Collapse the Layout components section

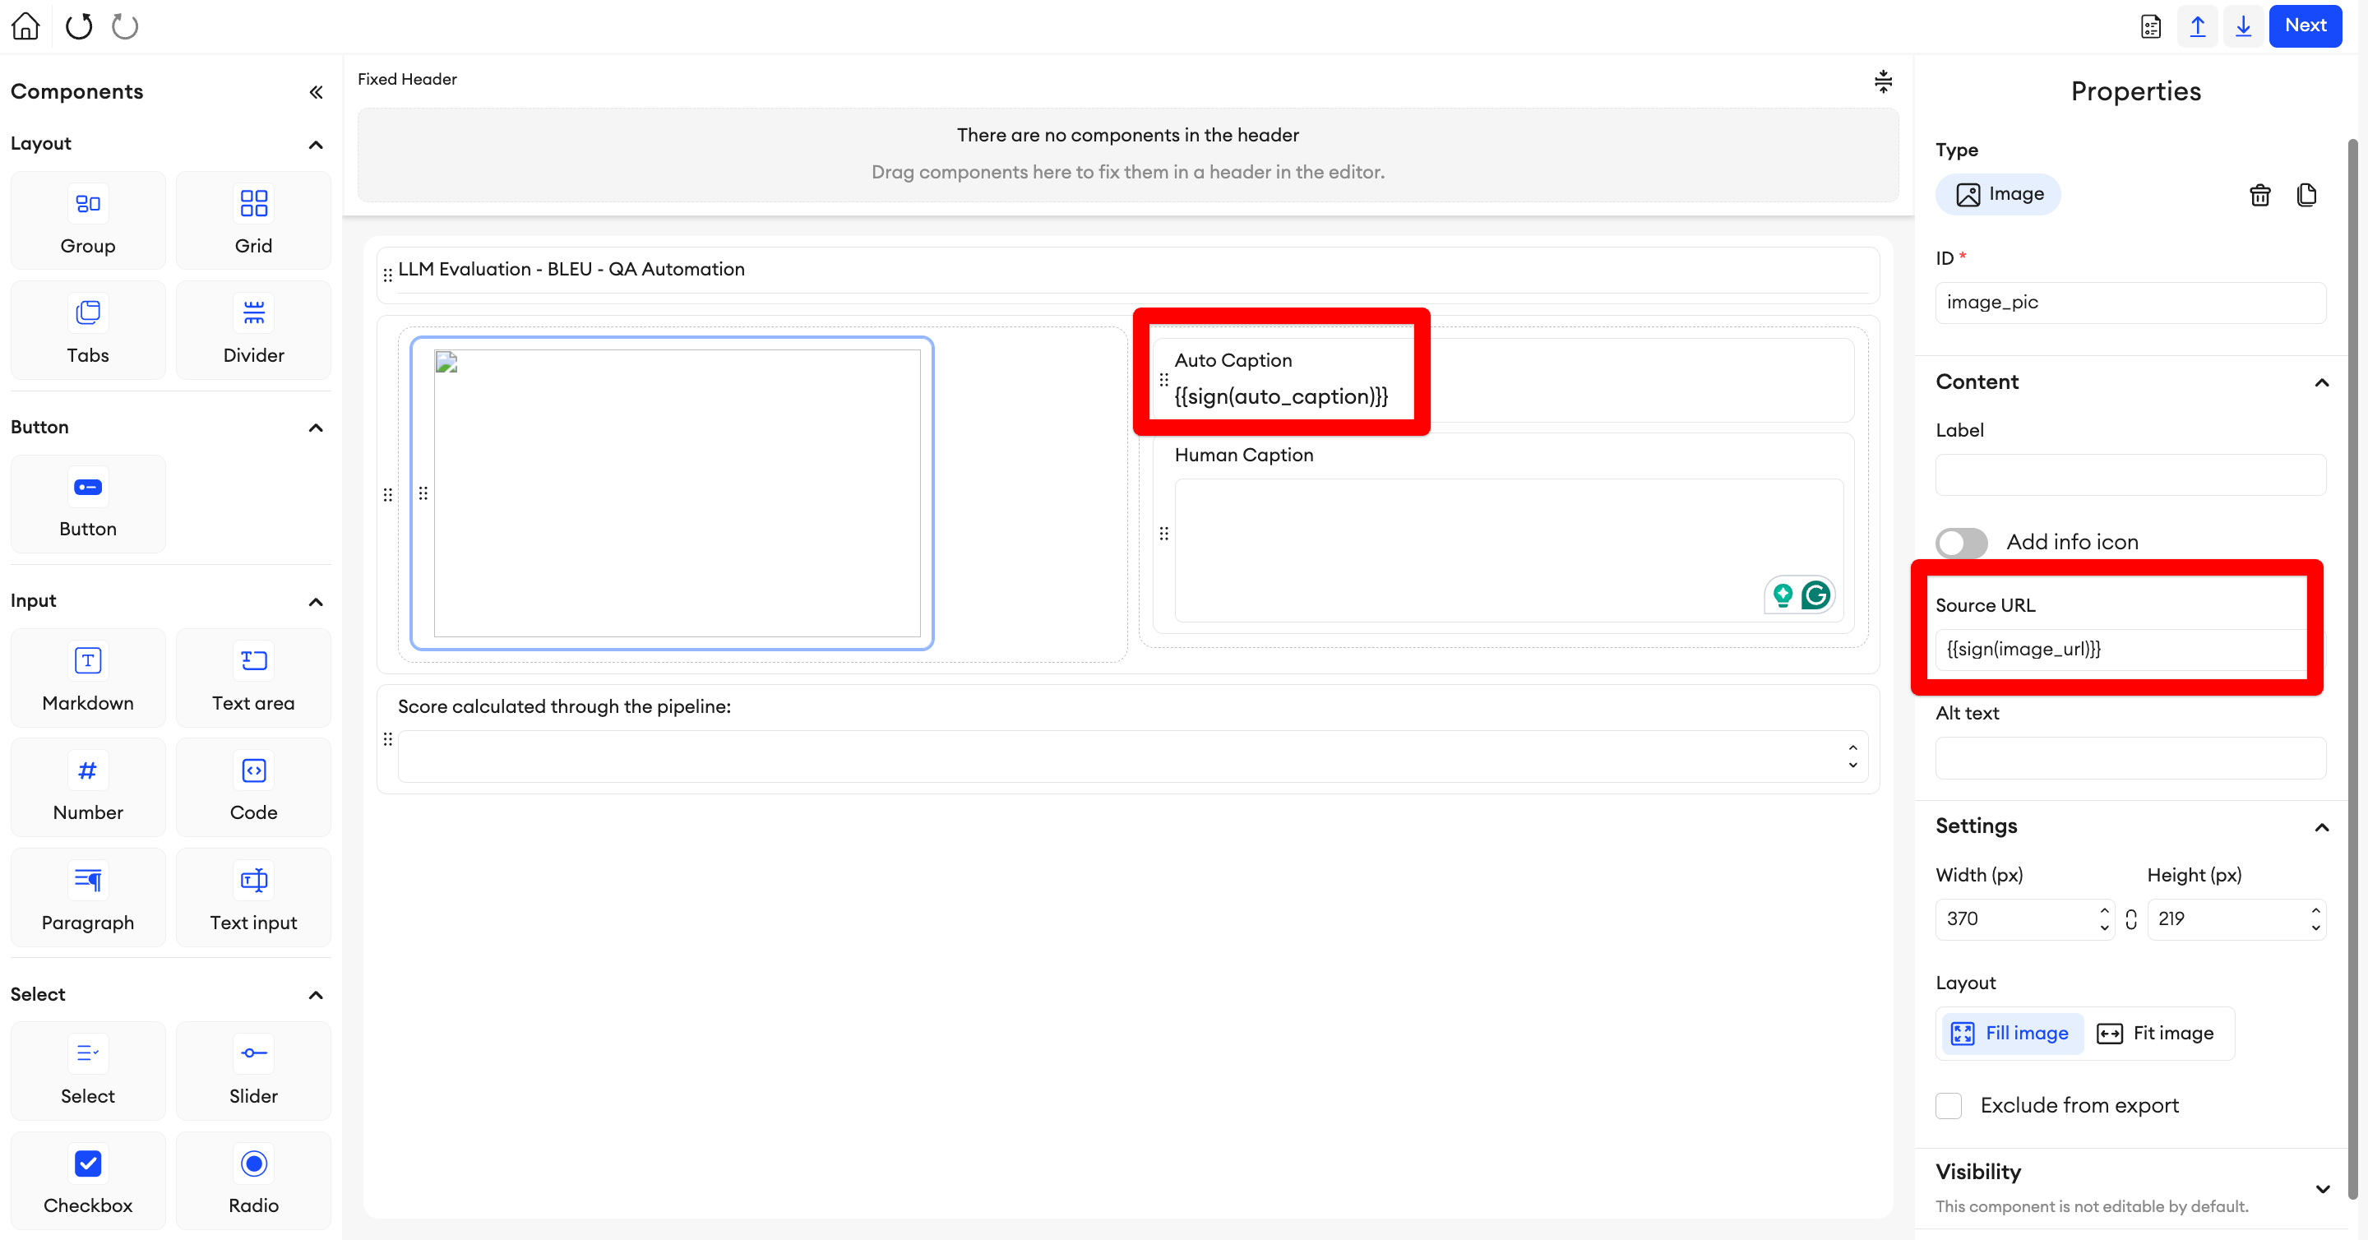[x=317, y=145]
